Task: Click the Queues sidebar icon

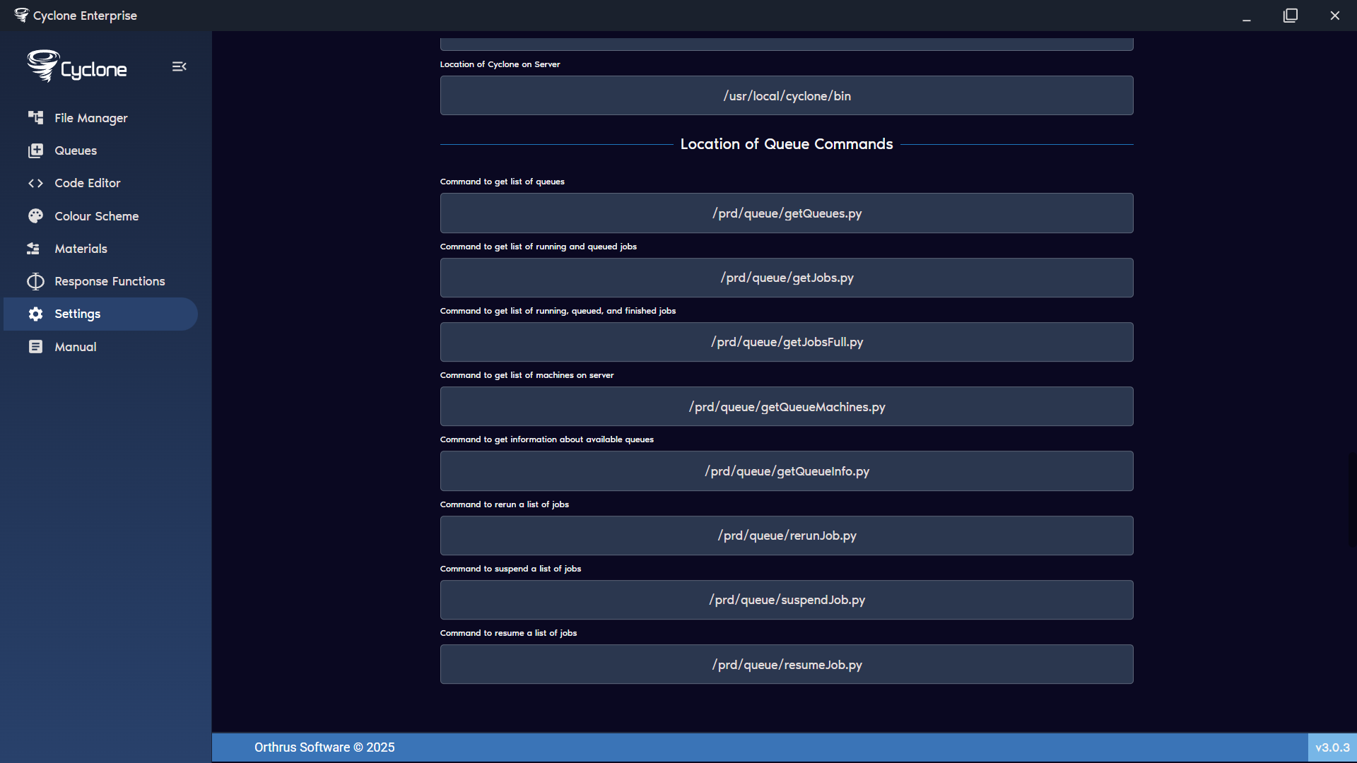Action: coord(35,150)
